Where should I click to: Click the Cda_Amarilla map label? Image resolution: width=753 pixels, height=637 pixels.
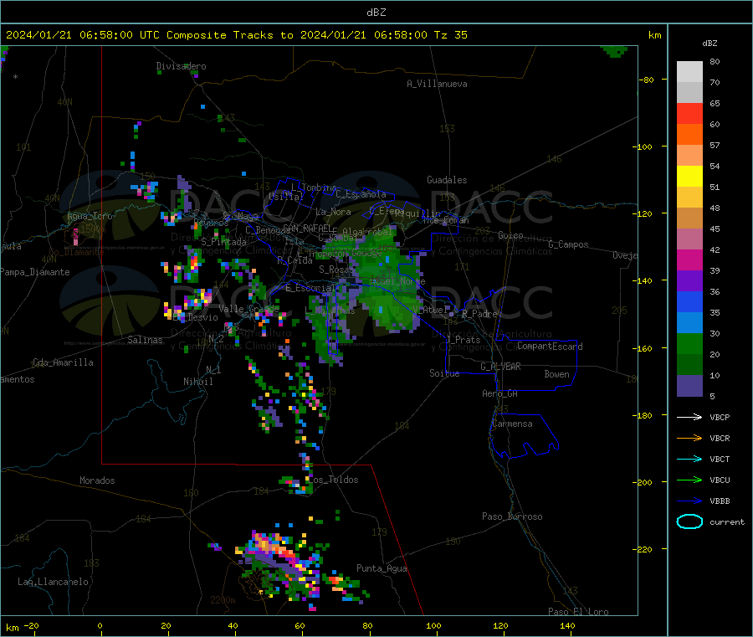coord(63,362)
